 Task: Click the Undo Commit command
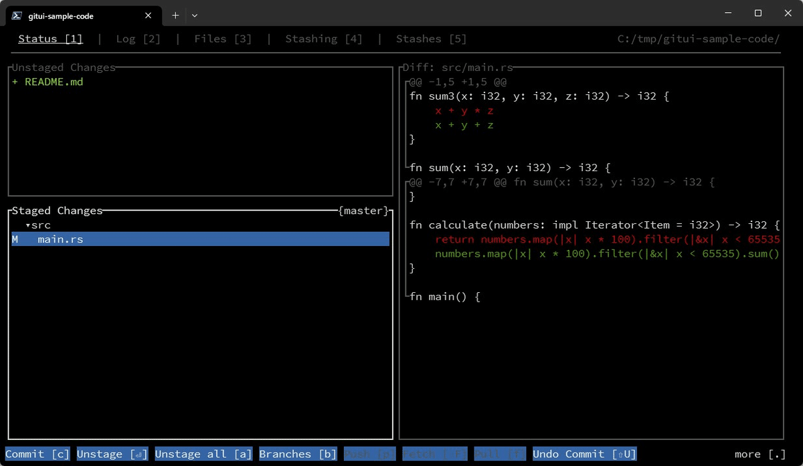coord(584,454)
